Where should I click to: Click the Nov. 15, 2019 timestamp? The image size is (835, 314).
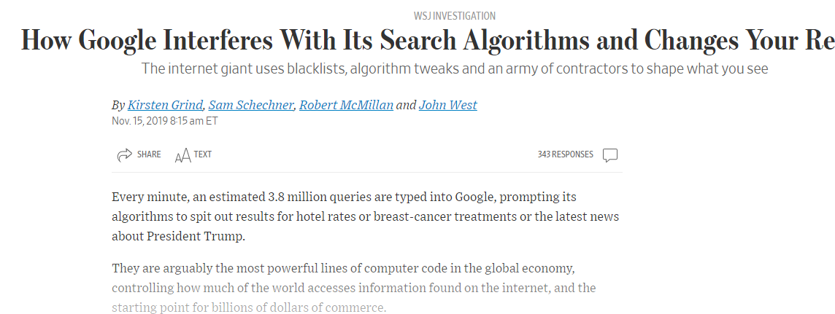[165, 121]
